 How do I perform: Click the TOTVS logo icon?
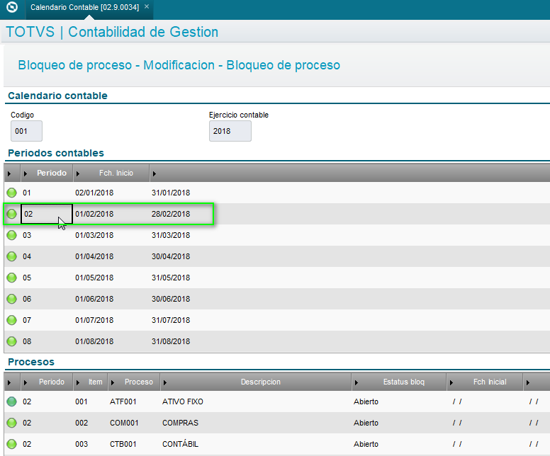pos(12,7)
